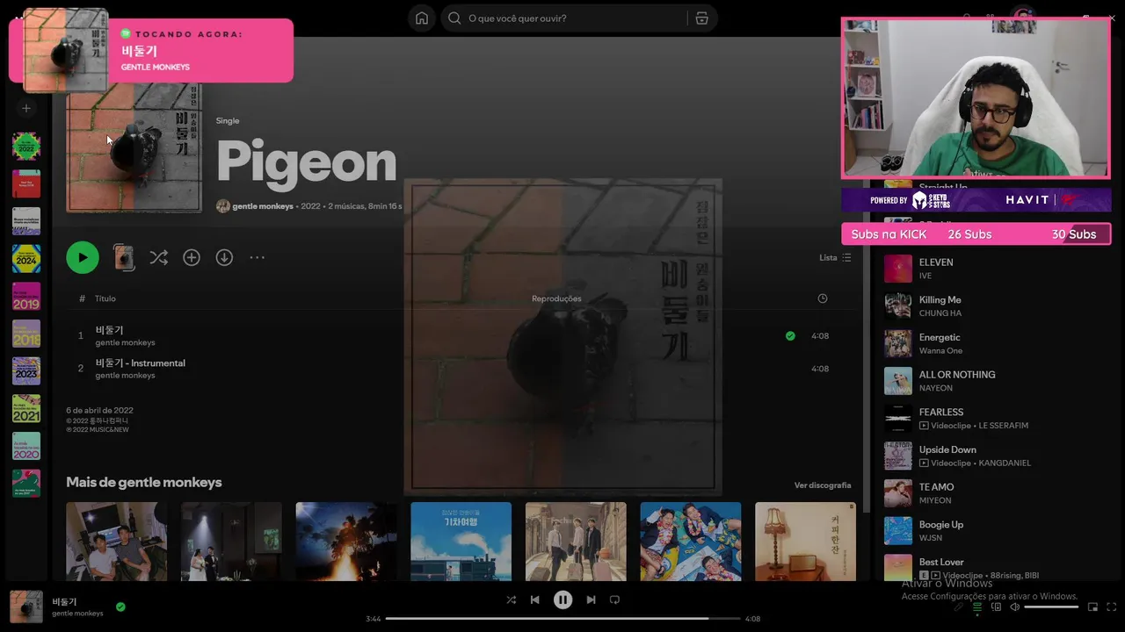The width and height of the screenshot is (1125, 632).
Task: Open the 2024 playlist in sidebar
Action: [x=26, y=258]
